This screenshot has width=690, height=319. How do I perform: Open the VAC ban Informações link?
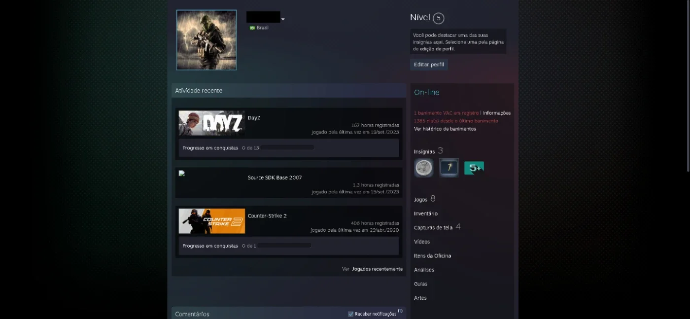(496, 113)
